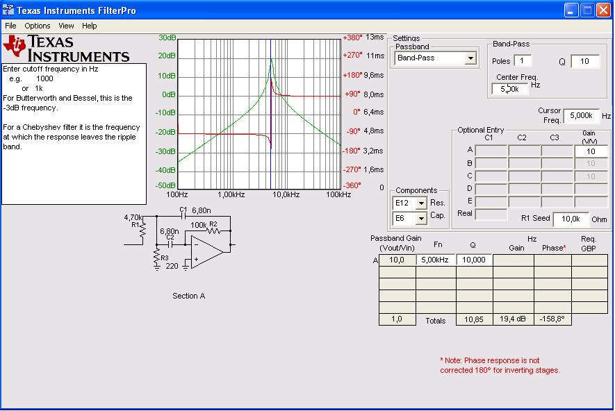615x411 pixels.
Task: Open the View menu
Action: click(x=66, y=26)
